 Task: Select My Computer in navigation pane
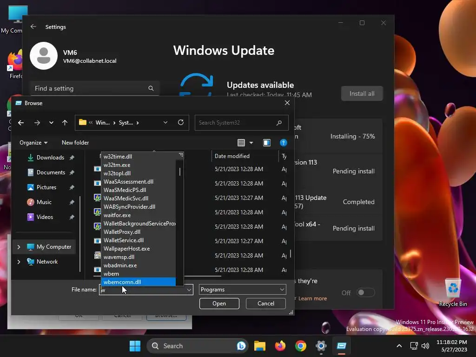tap(54, 247)
